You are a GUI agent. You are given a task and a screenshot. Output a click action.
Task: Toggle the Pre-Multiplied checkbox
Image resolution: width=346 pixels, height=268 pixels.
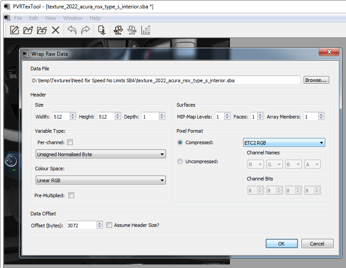click(x=71, y=195)
